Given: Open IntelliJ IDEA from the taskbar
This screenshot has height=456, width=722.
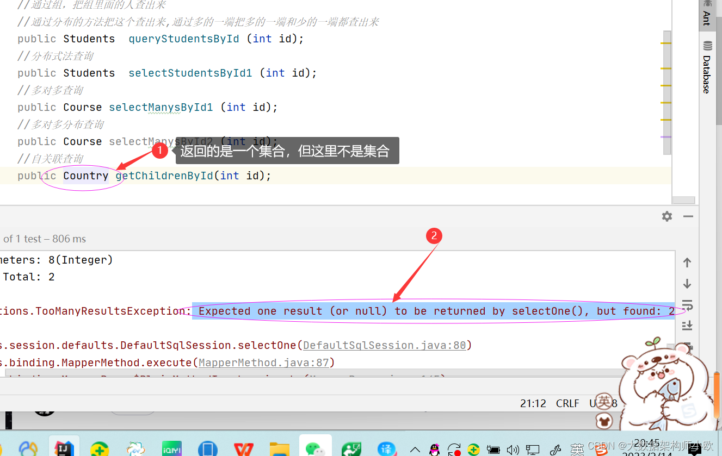Looking at the screenshot, I should coord(64,449).
